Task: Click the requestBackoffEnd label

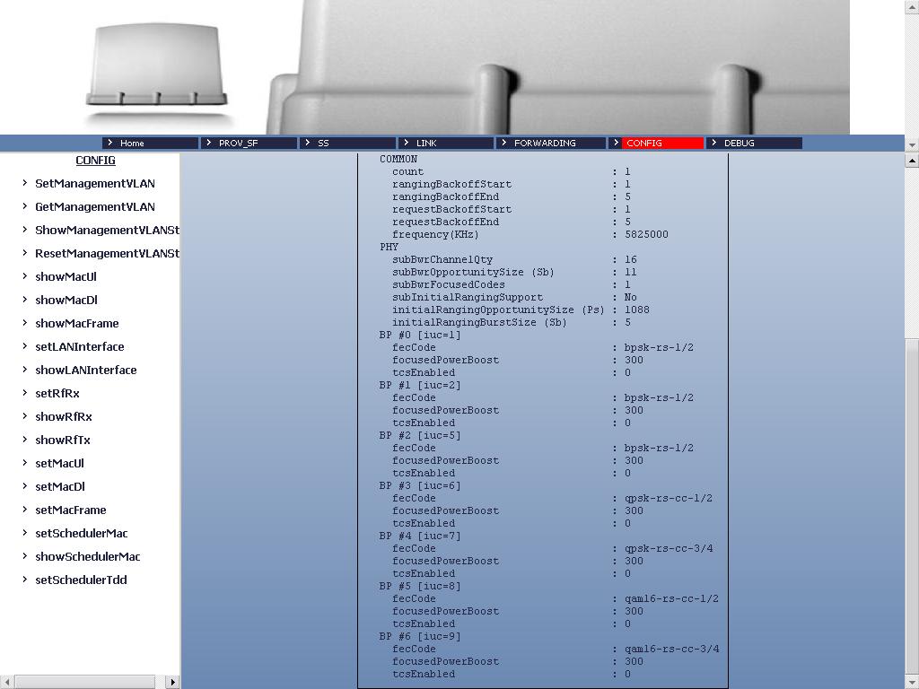Action: (445, 222)
